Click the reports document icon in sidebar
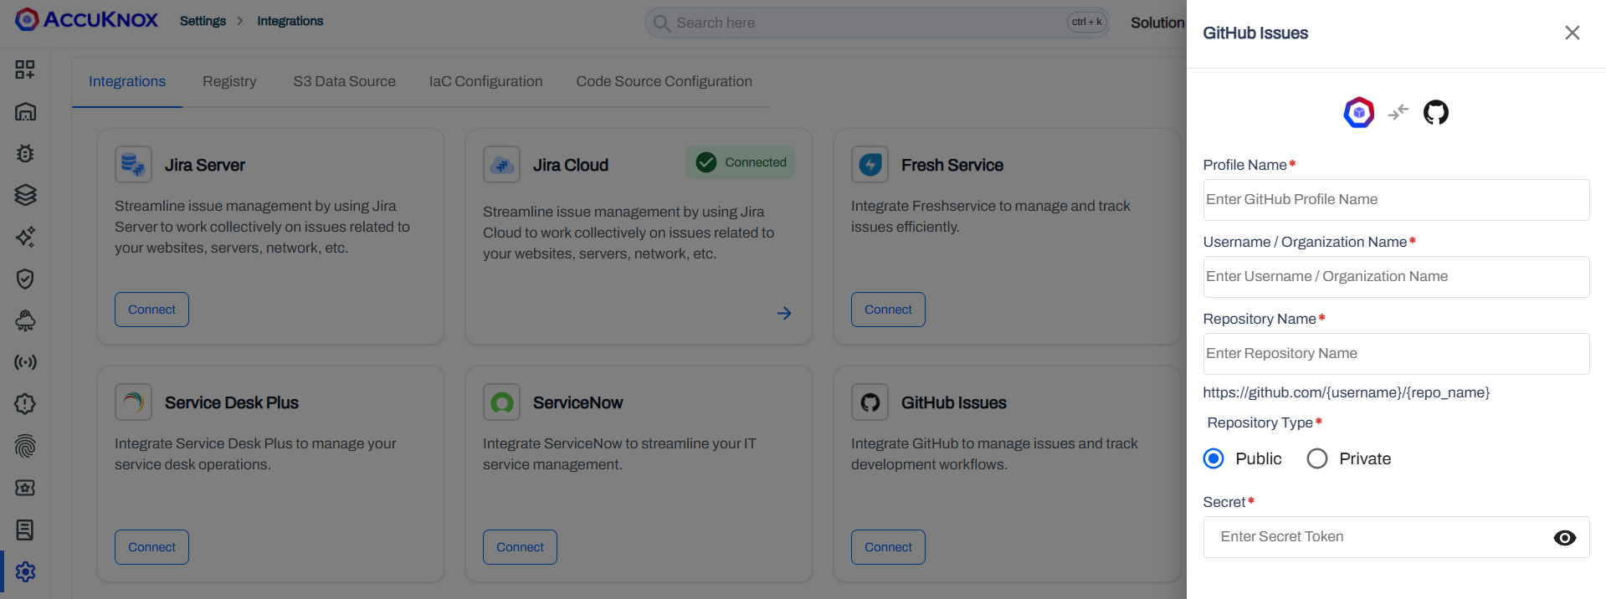Screen dimensions: 1606x599 coord(25,530)
